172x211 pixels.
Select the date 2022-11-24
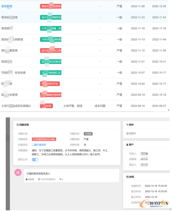[159, 17]
